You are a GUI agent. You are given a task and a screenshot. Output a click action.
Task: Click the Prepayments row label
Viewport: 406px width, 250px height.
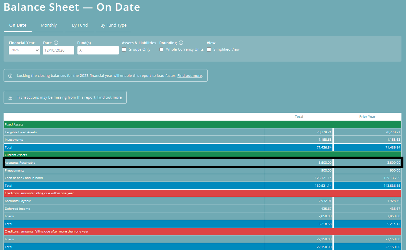tap(15, 171)
